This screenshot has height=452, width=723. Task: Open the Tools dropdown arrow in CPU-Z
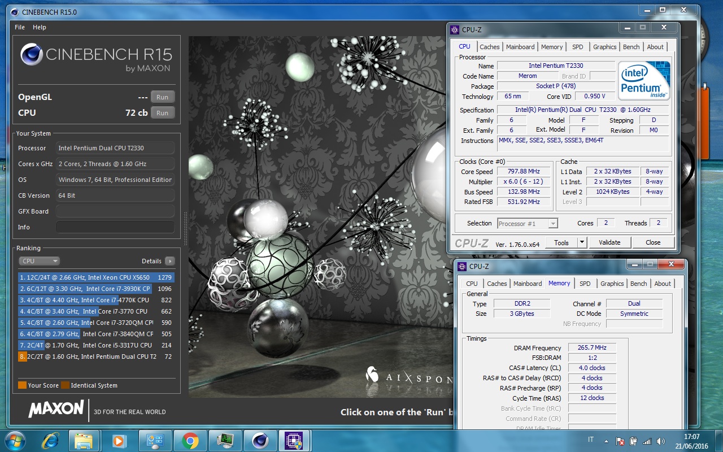[x=582, y=242]
